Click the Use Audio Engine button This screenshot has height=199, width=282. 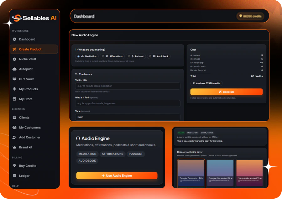[x=117, y=175]
